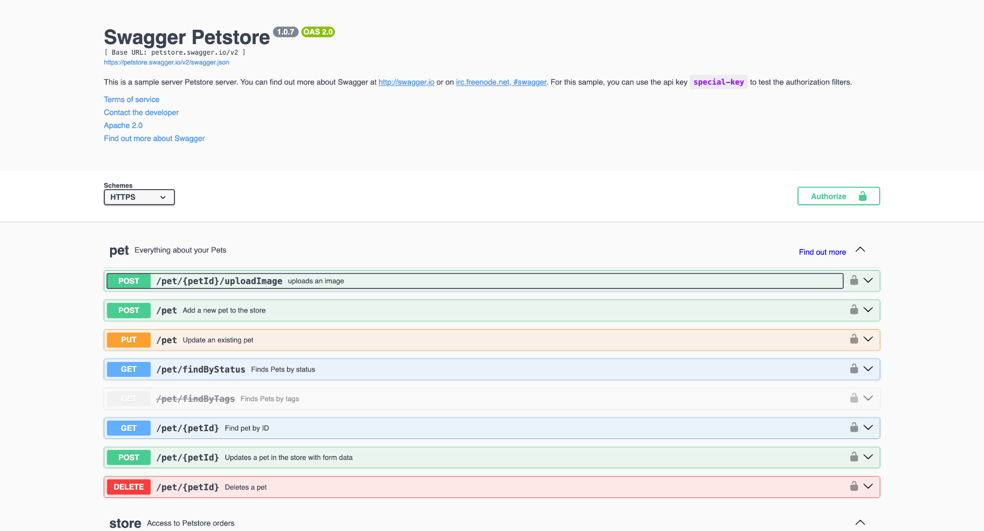Click the Swagger Petstore title
The height and width of the screenshot is (531, 984).
187,37
